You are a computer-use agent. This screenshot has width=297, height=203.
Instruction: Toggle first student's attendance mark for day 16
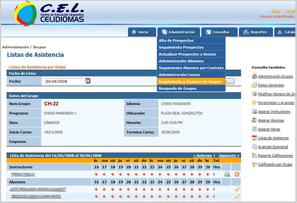(96, 189)
